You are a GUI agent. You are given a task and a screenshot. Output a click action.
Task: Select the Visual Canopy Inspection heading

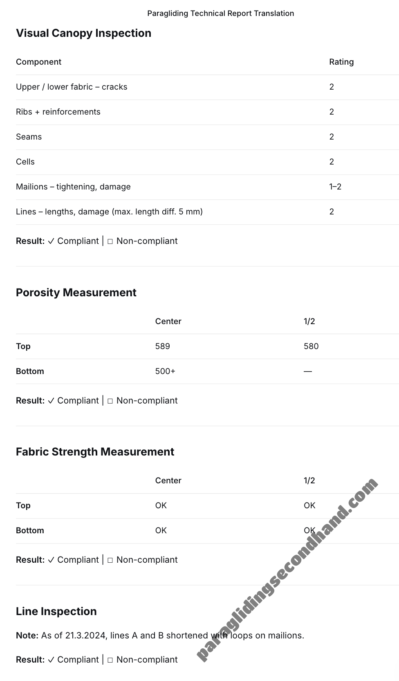click(83, 33)
